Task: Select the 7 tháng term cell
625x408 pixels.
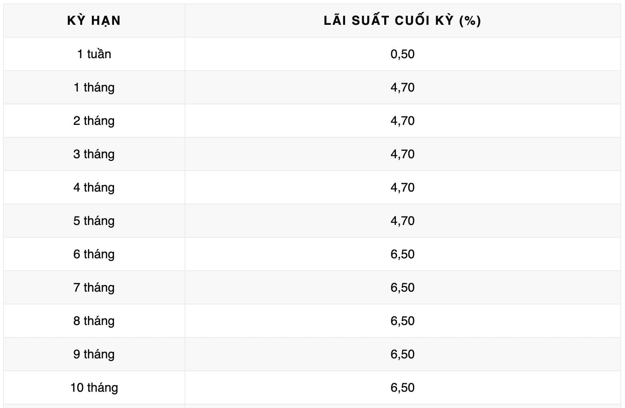Action: (94, 287)
